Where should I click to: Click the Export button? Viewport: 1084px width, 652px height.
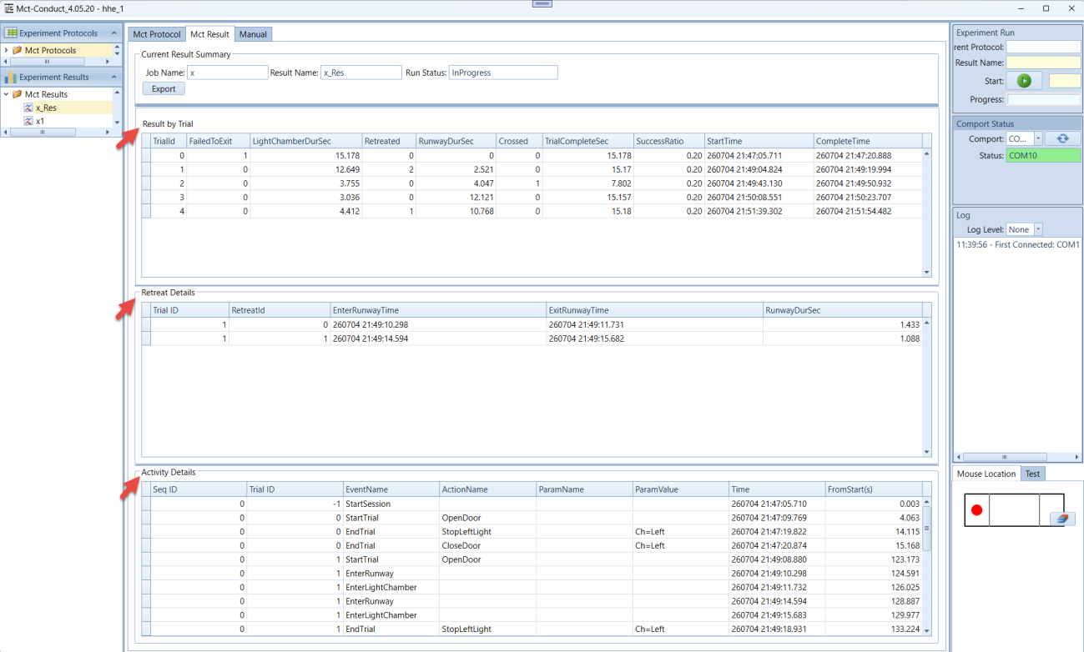tap(164, 89)
